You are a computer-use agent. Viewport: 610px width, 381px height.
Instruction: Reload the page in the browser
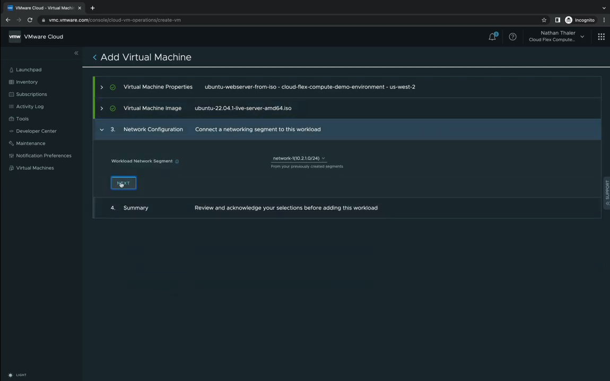30,20
